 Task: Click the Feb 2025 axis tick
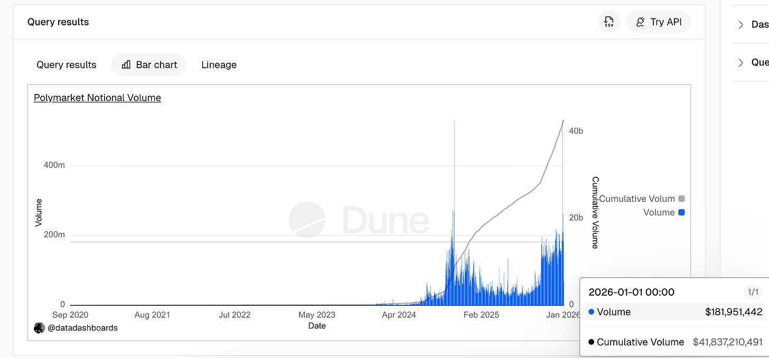[x=481, y=315]
